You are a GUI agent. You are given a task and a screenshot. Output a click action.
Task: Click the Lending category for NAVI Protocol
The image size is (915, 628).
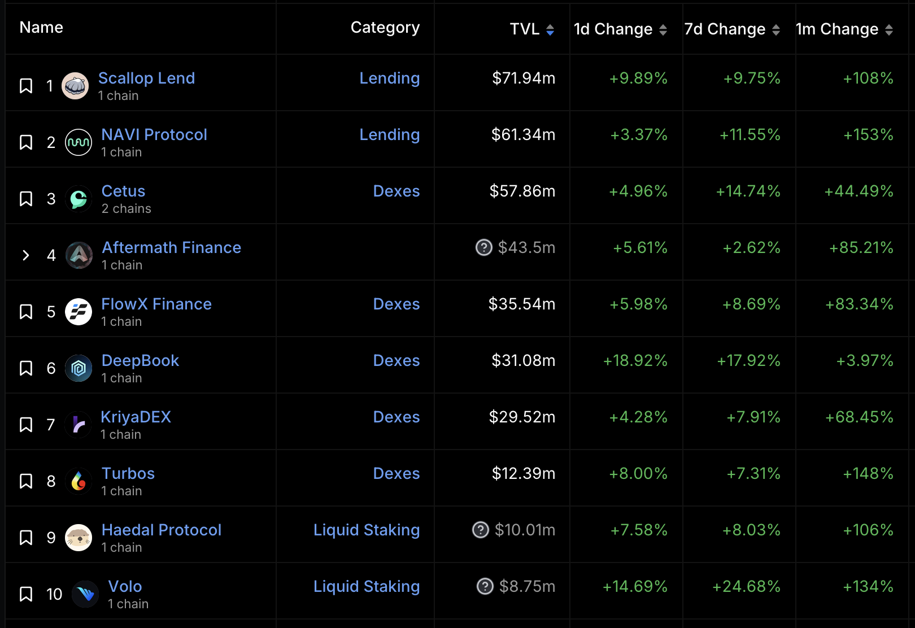tap(389, 134)
